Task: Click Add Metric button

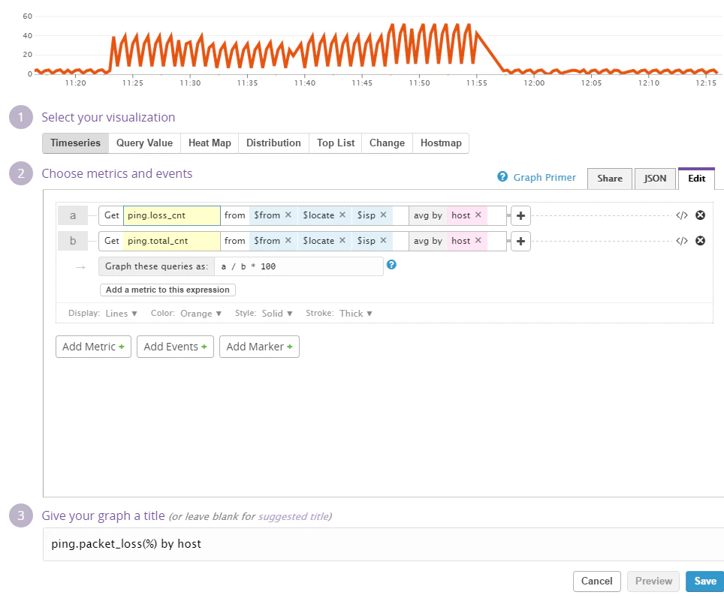Action: pyautogui.click(x=93, y=347)
